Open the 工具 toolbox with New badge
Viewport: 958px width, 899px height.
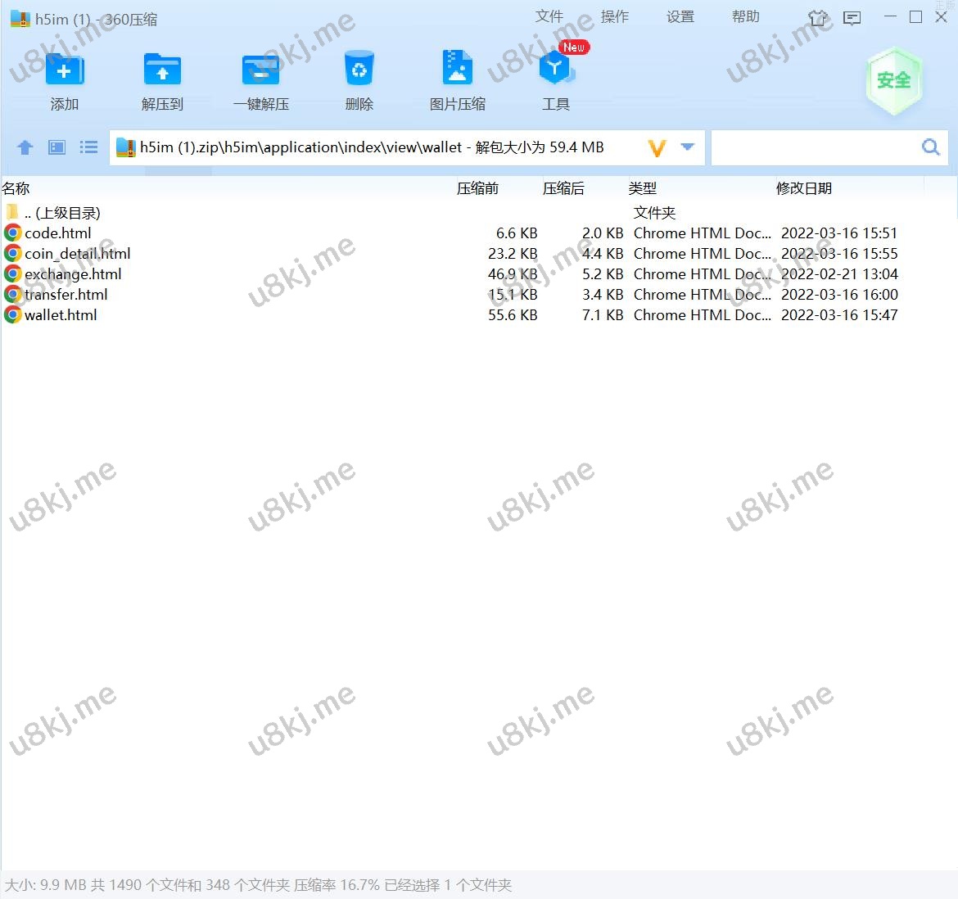tap(555, 78)
